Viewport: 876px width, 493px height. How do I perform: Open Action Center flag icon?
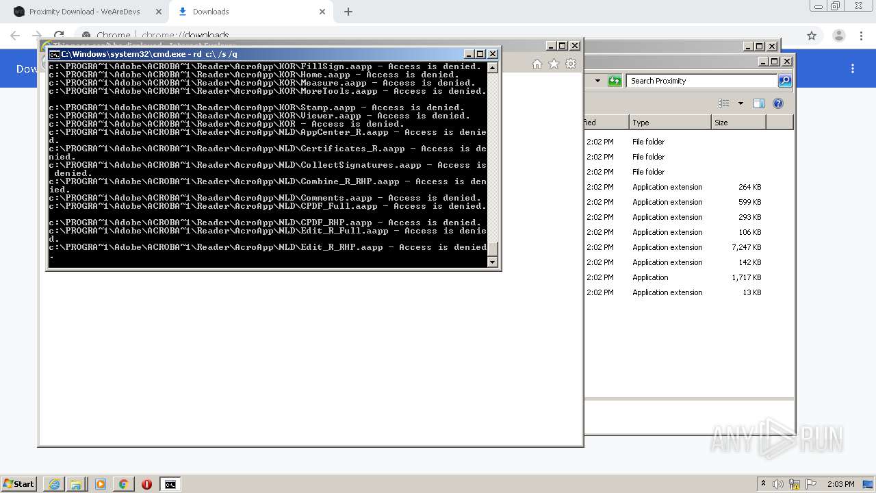tap(811, 484)
